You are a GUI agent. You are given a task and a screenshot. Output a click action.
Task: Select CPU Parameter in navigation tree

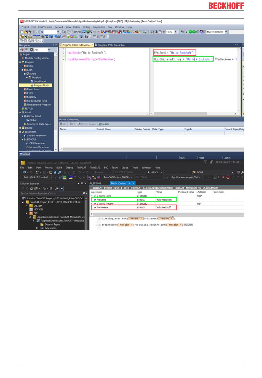pyautogui.click(x=37, y=143)
